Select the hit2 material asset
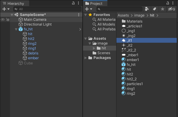 point(130,74)
